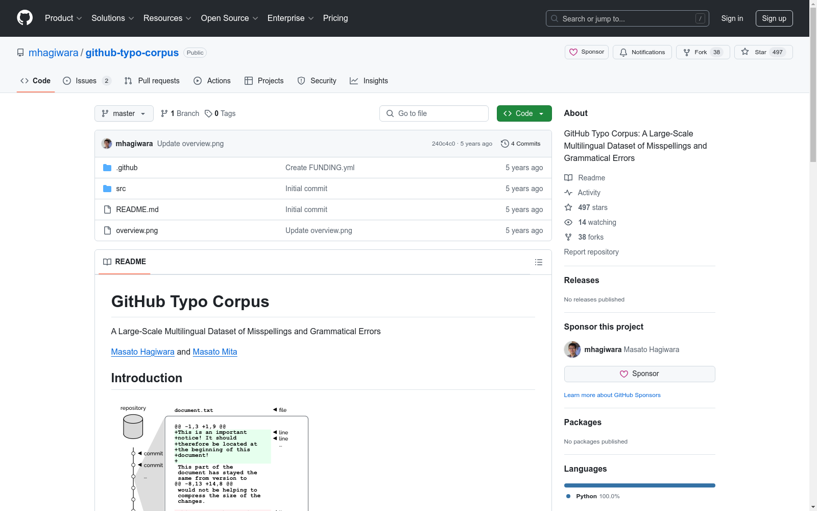Open the README outline list icon
Screen dimensions: 817x511
[539, 262]
